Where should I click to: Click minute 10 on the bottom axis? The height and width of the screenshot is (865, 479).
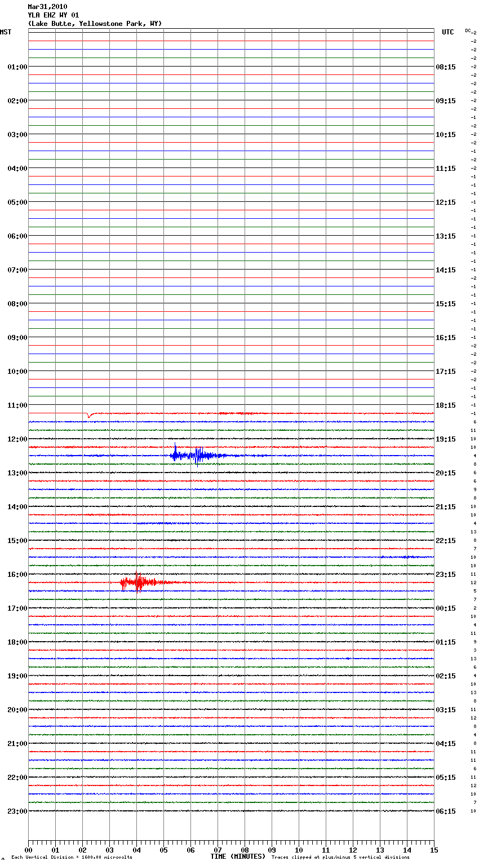tap(299, 850)
